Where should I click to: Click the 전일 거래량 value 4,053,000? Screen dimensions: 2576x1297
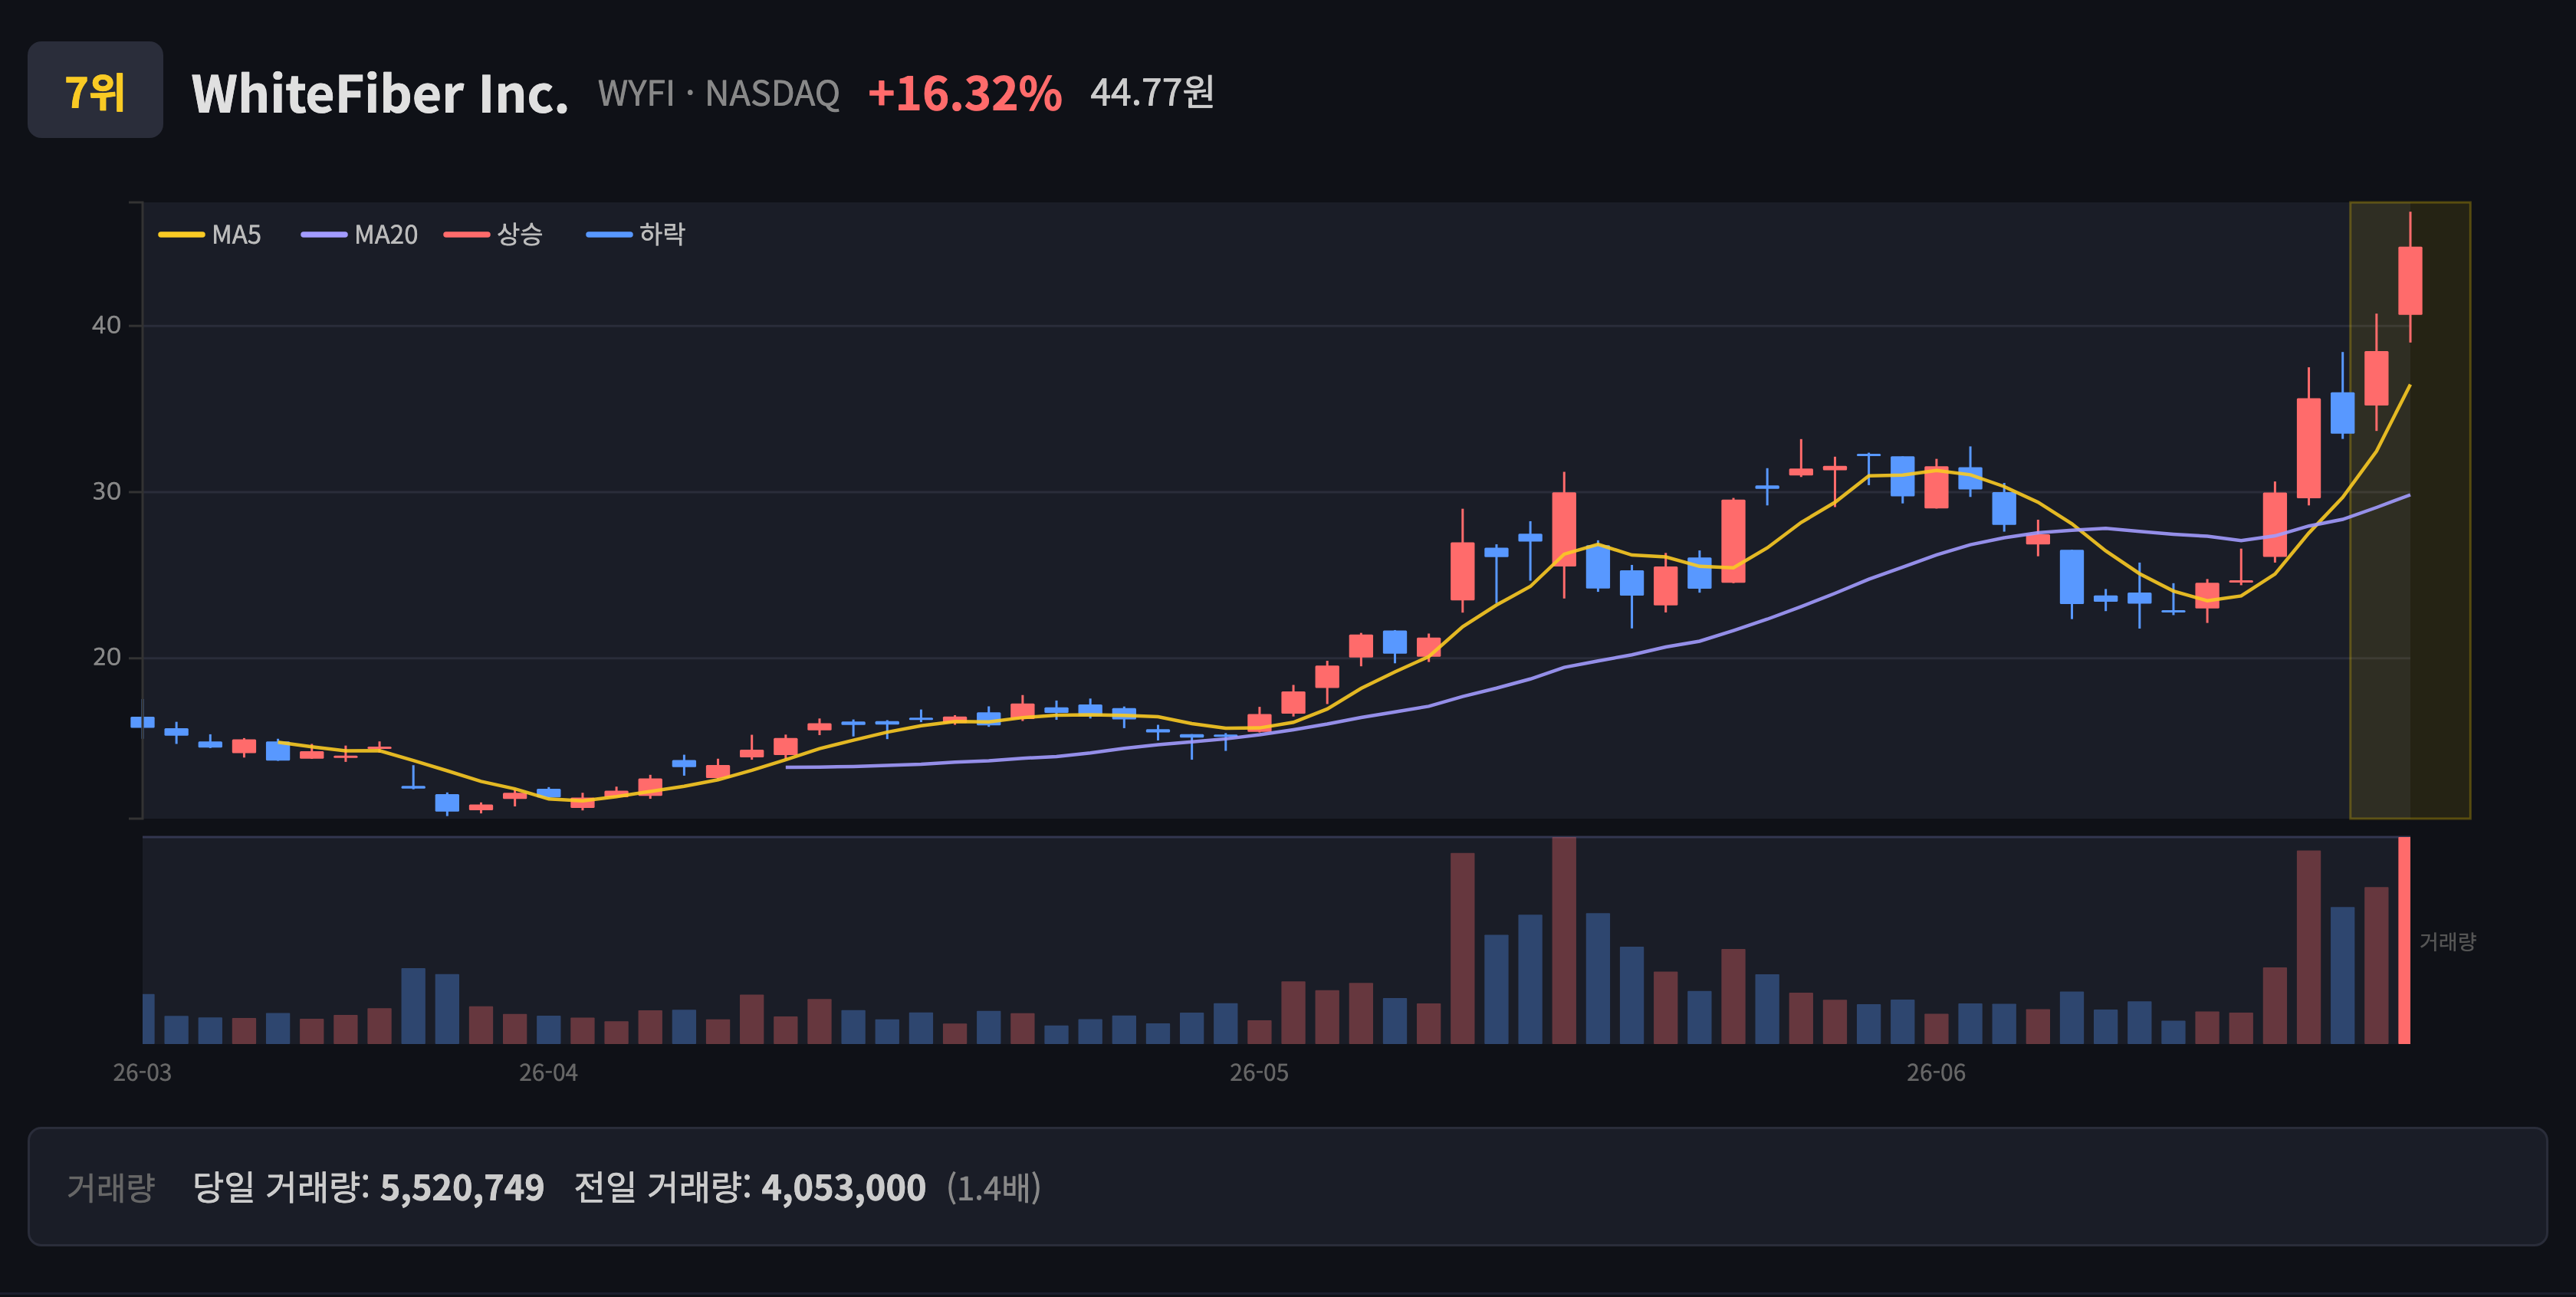click(844, 1188)
